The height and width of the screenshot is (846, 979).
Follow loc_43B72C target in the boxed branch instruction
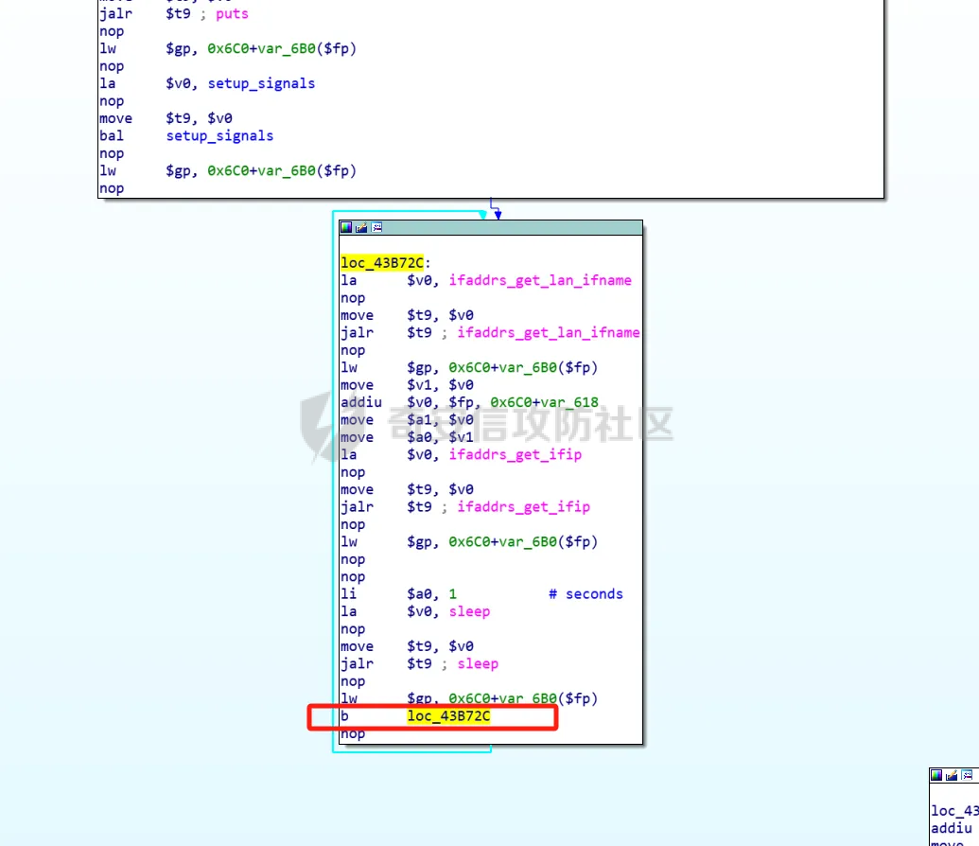(x=448, y=716)
